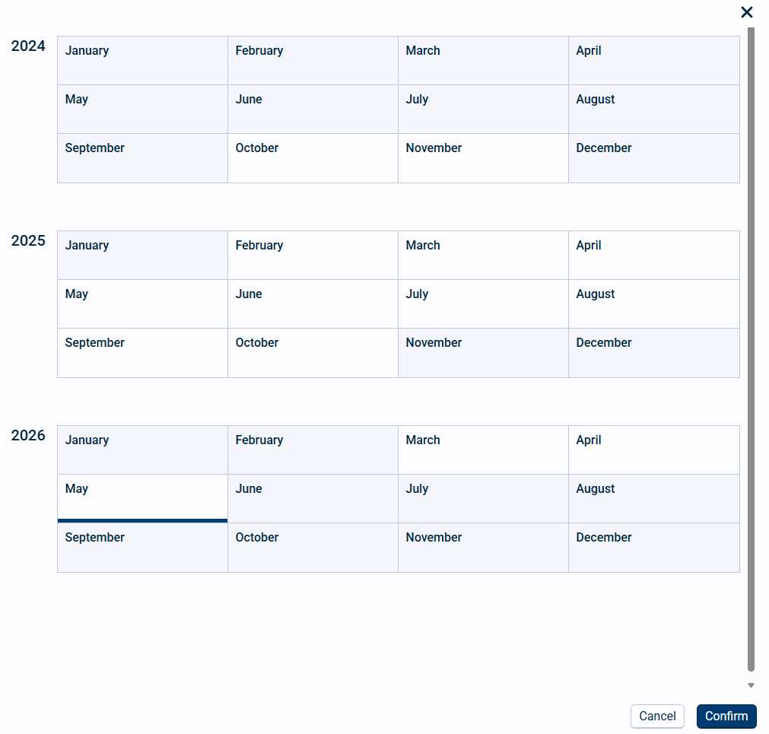Select September 2026

pos(143,548)
